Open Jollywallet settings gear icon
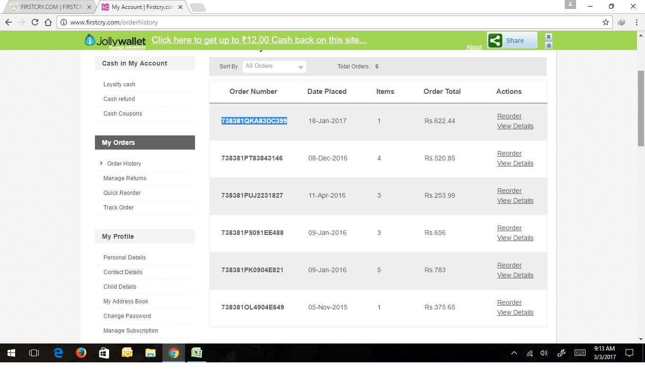Viewport: 645px width, 385px height. [548, 46]
